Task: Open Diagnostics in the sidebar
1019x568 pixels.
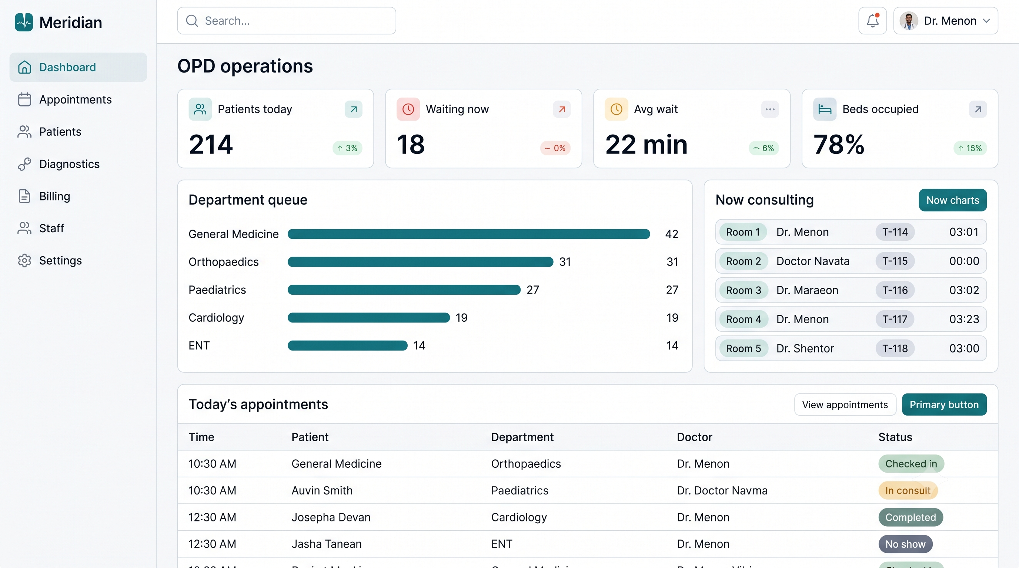Action: coord(78,164)
